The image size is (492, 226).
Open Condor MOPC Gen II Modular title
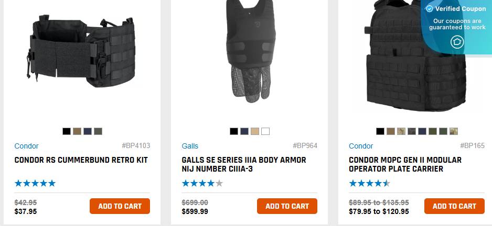[405, 165]
